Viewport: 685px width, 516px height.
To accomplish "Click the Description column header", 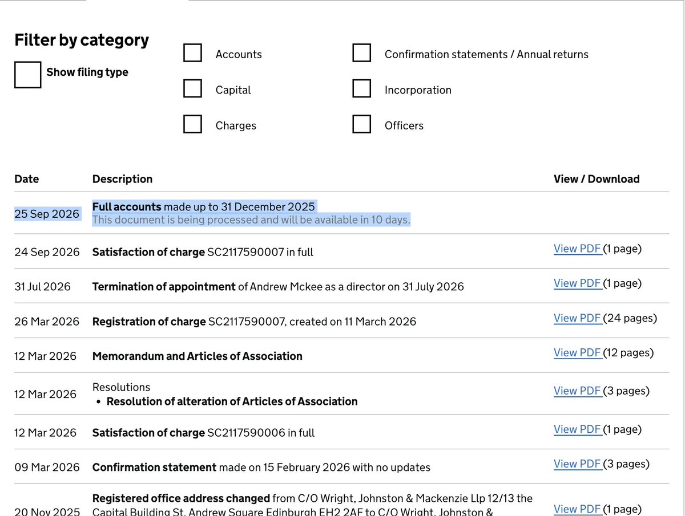I will point(122,179).
